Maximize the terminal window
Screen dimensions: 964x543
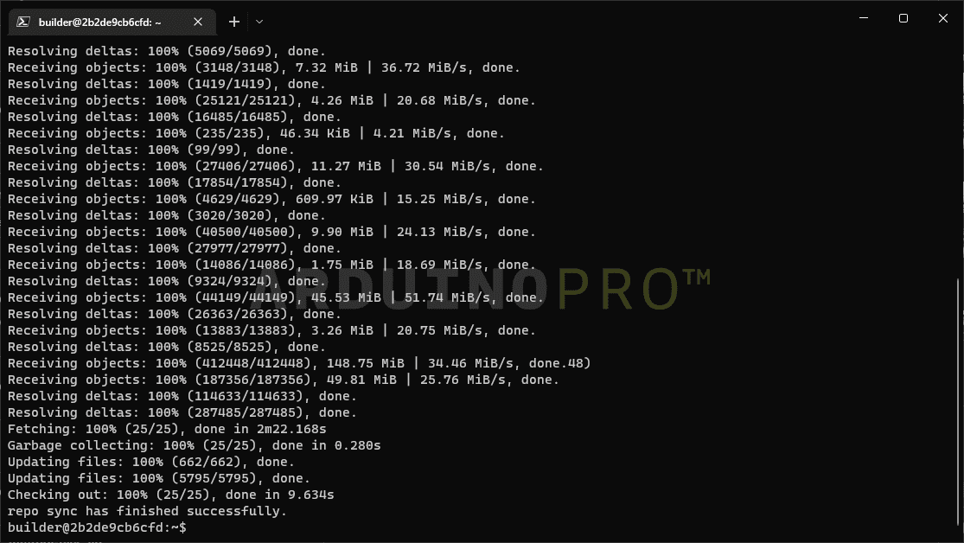pos(903,18)
